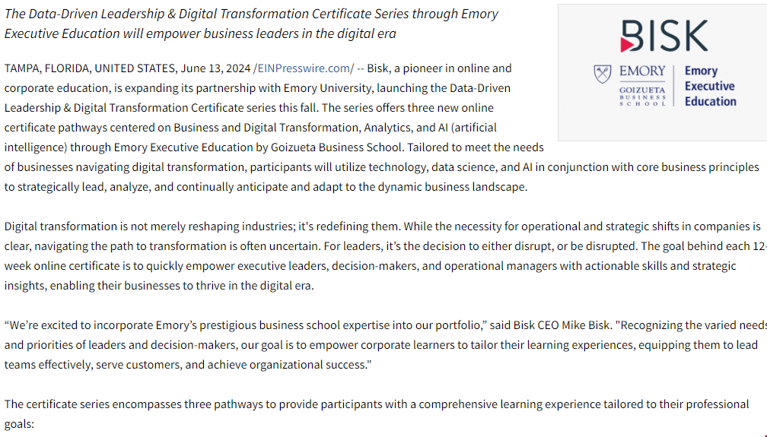Click the Emory shield crest icon
Screen dimensions: 767x437
coord(603,74)
